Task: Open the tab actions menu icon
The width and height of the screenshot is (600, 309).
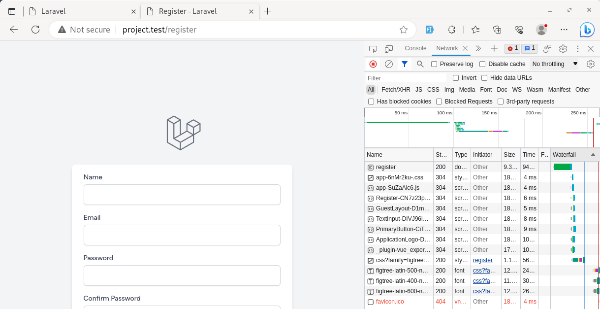Action: (12, 11)
